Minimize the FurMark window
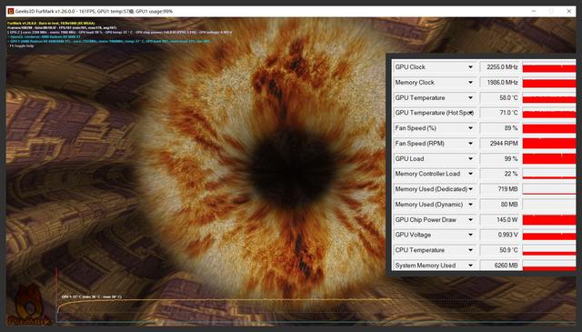 pyautogui.click(x=534, y=12)
